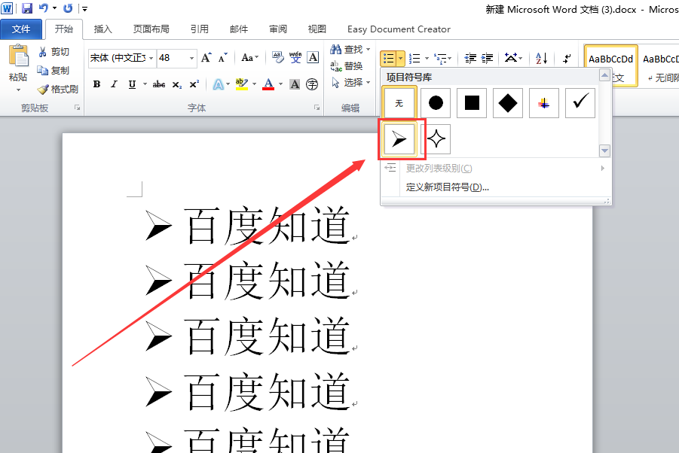
Task: Open the 宋体 font name dropdown
Action: 151,58
